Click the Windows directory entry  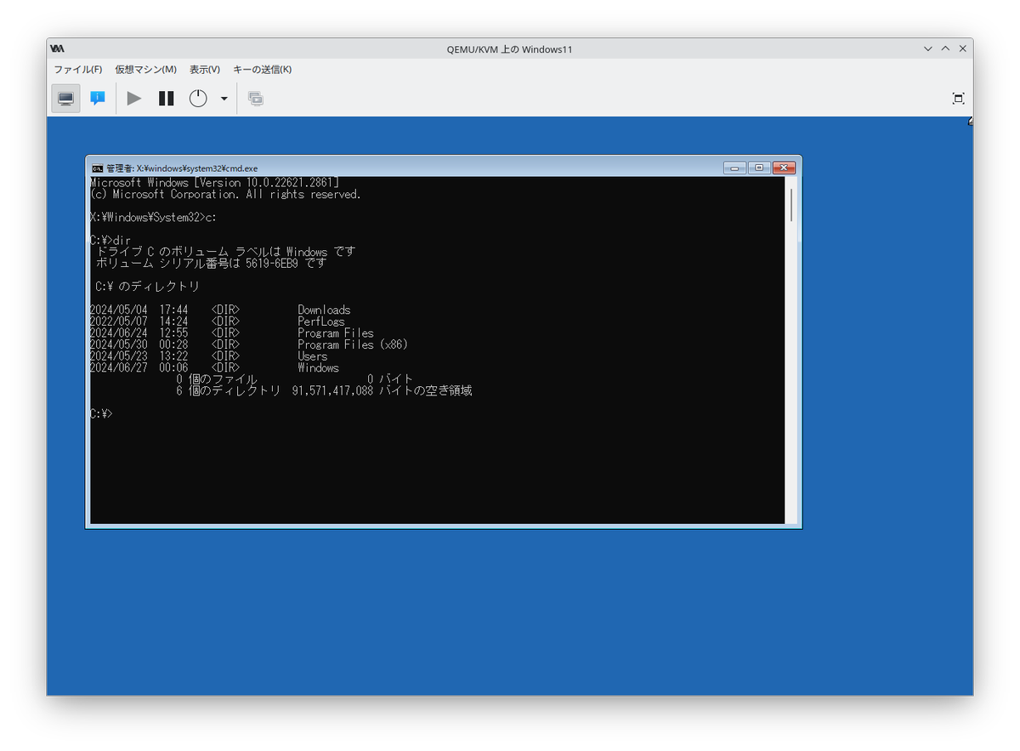[x=318, y=368]
